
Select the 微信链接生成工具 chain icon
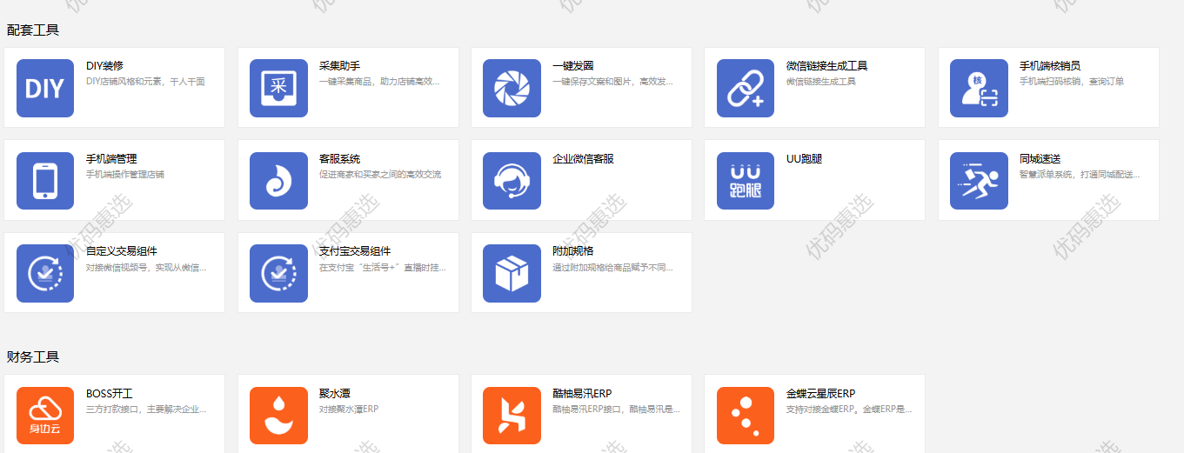(x=746, y=88)
